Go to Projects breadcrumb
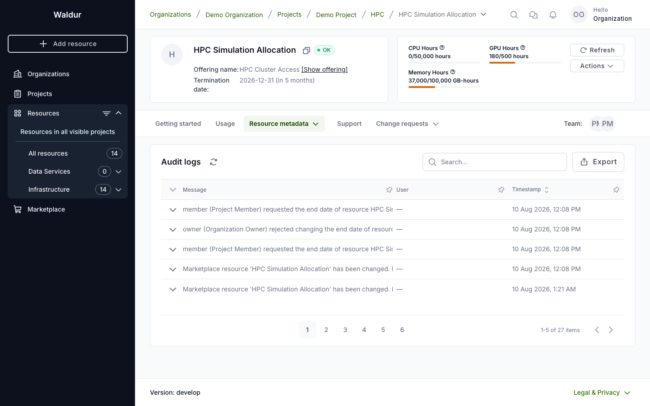 289,14
